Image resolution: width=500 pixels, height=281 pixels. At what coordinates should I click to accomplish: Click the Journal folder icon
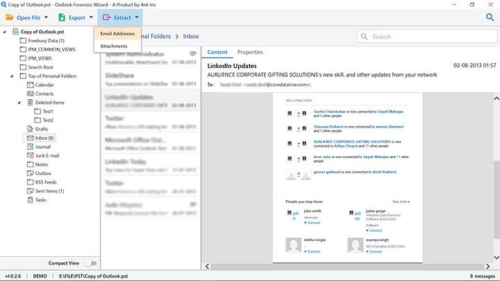click(x=31, y=147)
